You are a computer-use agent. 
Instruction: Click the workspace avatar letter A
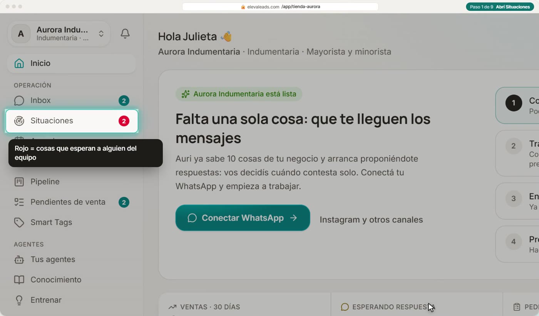(21, 34)
